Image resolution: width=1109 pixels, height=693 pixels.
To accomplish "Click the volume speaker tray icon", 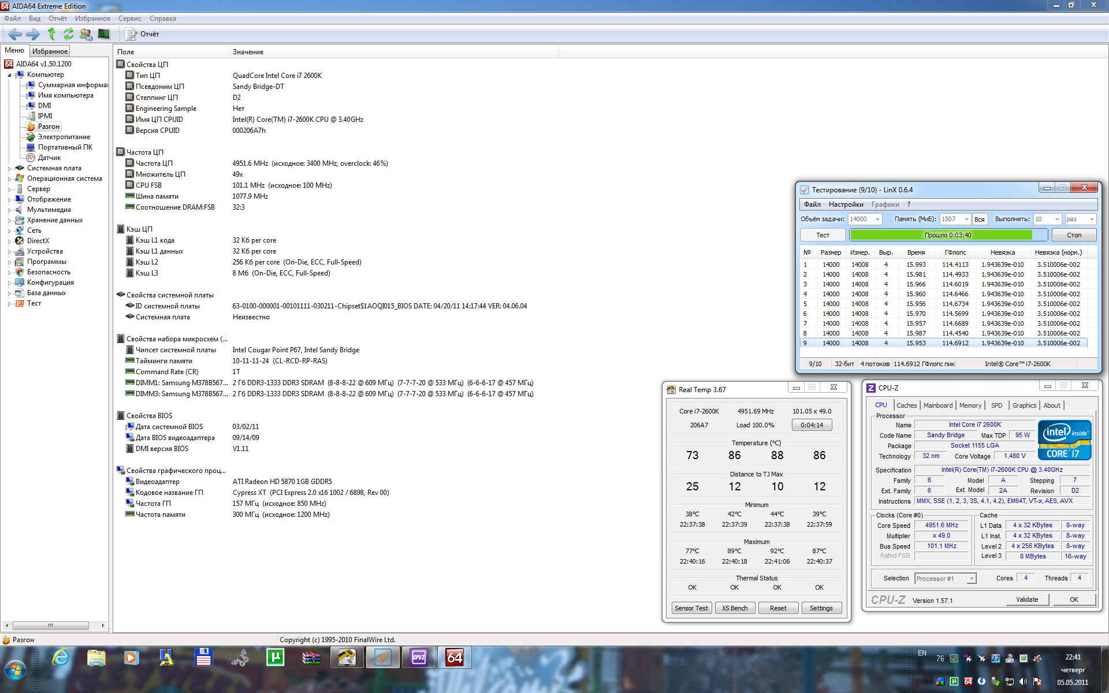I will point(1023,681).
